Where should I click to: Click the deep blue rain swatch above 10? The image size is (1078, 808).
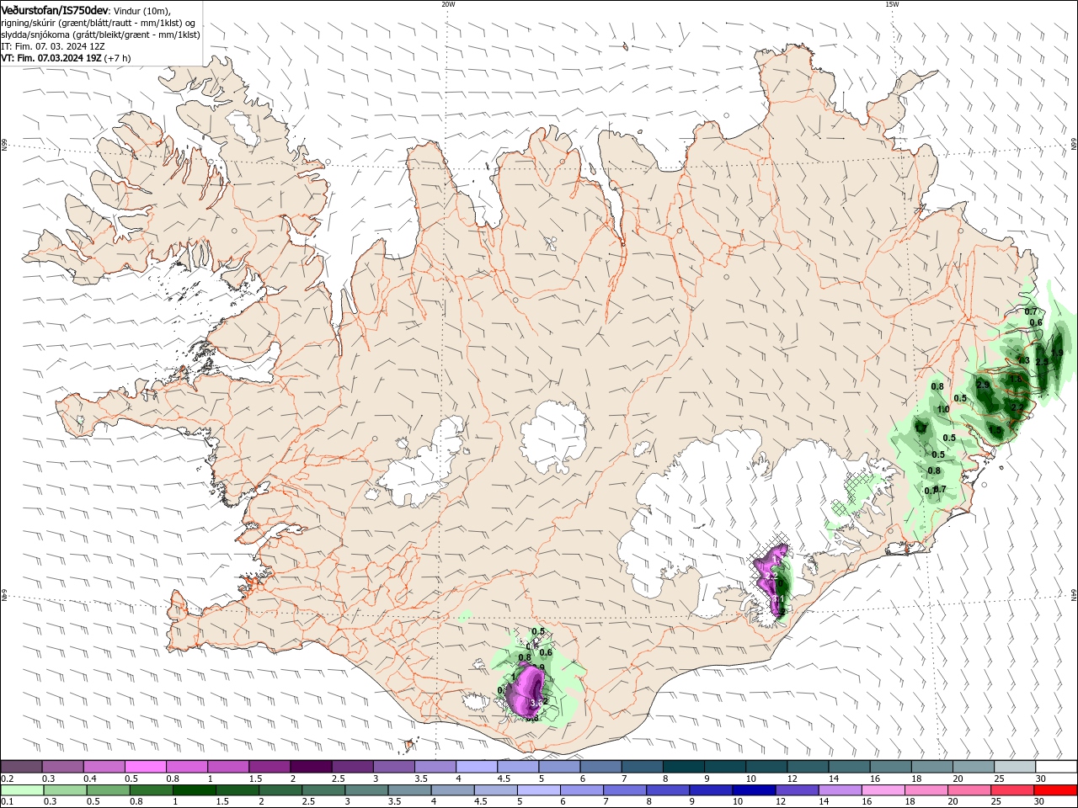tap(754, 790)
